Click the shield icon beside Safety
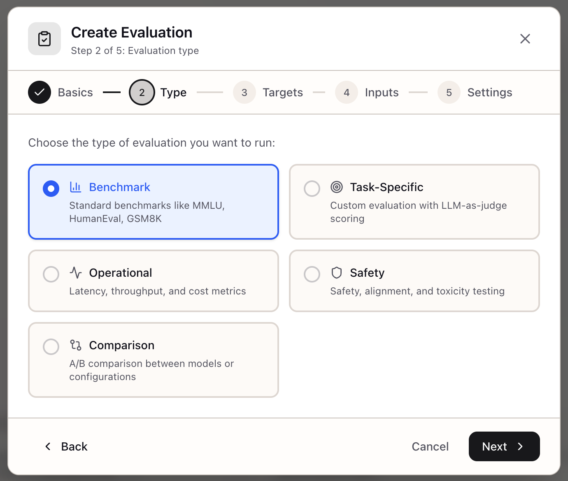 tap(337, 272)
